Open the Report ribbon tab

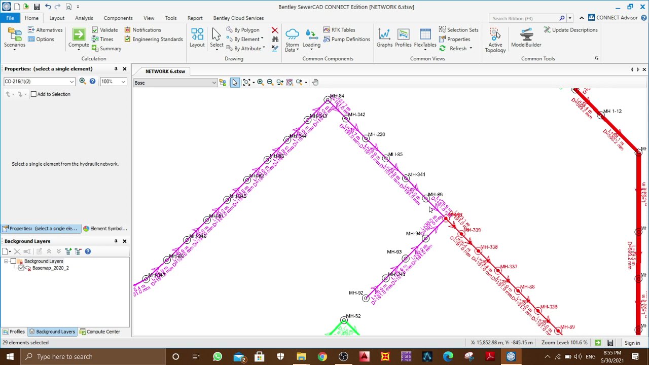[195, 18]
